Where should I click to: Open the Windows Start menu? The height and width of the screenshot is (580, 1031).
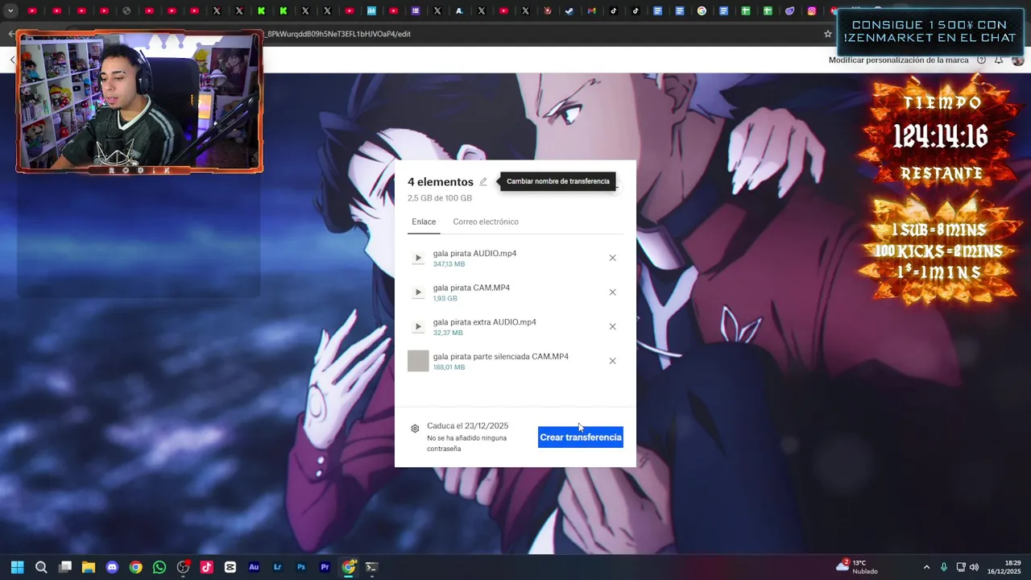[x=17, y=567]
